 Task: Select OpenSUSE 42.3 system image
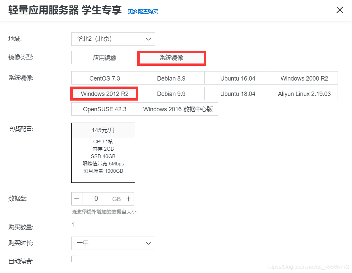coord(104,109)
